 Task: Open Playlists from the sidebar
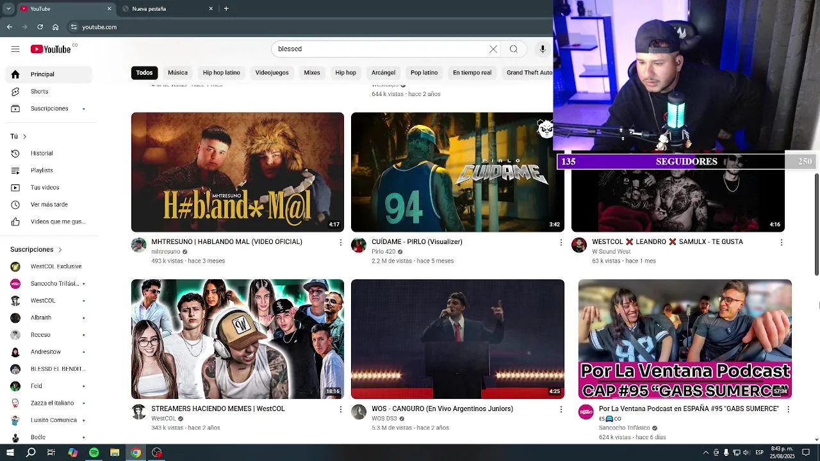click(49, 170)
